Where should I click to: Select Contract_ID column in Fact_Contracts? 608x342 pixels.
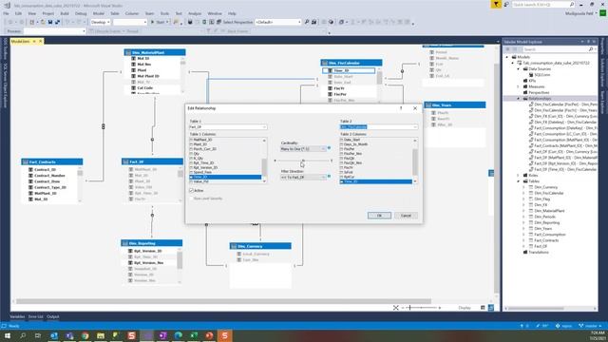point(45,169)
